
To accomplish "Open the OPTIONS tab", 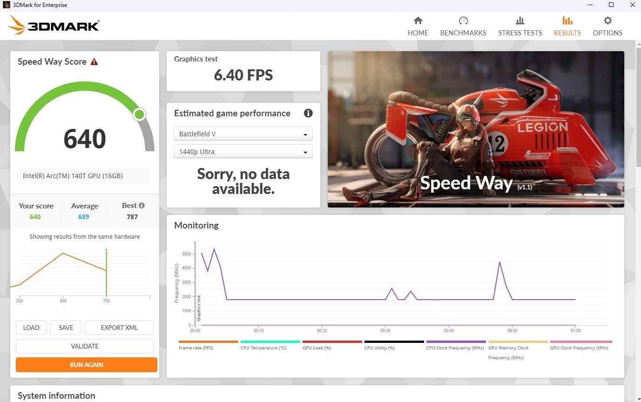I will point(607,27).
